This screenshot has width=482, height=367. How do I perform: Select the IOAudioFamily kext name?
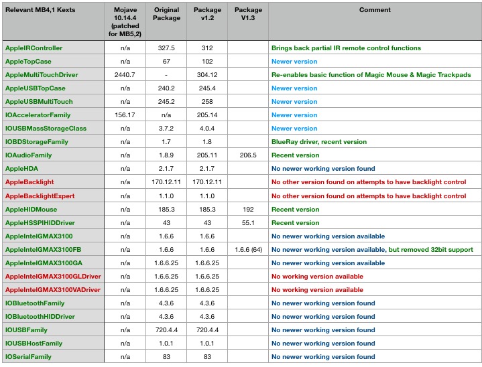28,155
